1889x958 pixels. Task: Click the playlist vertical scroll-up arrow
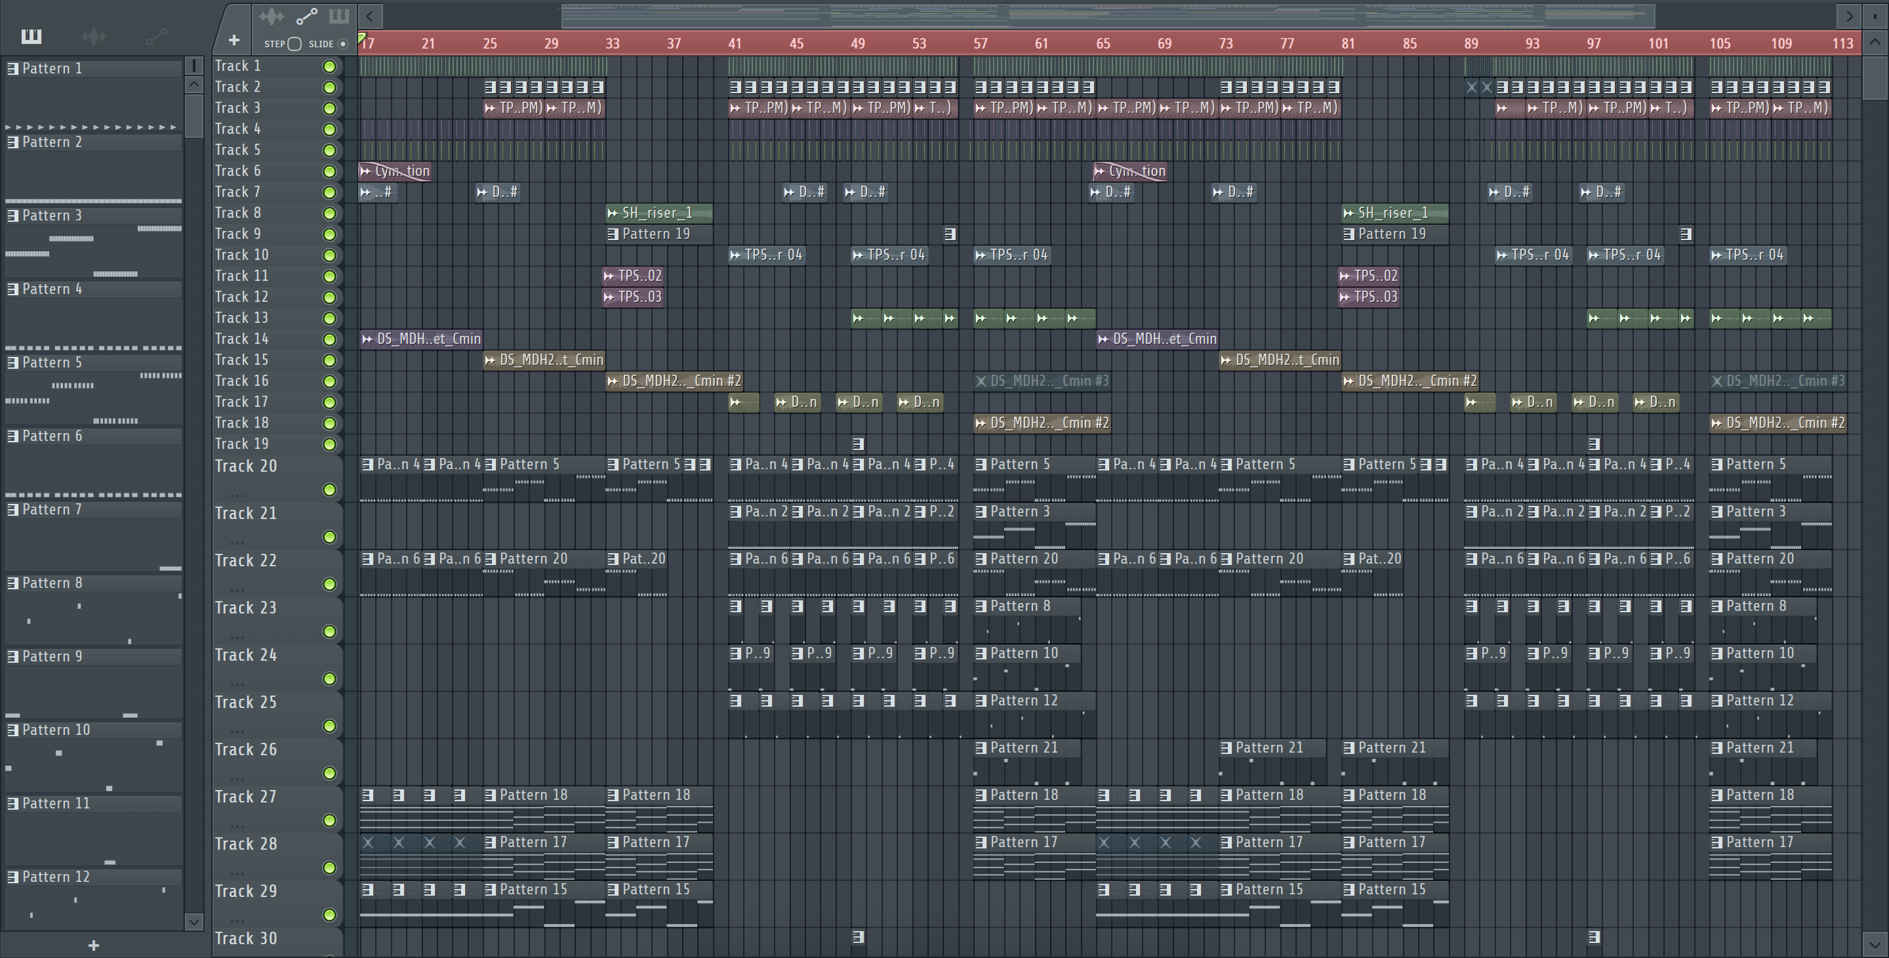[x=1875, y=42]
